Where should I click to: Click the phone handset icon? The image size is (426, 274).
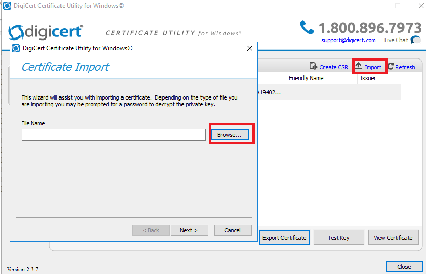pyautogui.click(x=307, y=27)
